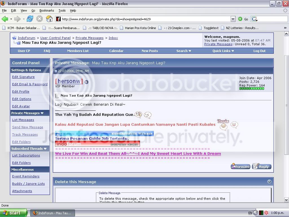The width and height of the screenshot is (289, 217).
Task: Open the Tools menu
Action: coord(62,10)
